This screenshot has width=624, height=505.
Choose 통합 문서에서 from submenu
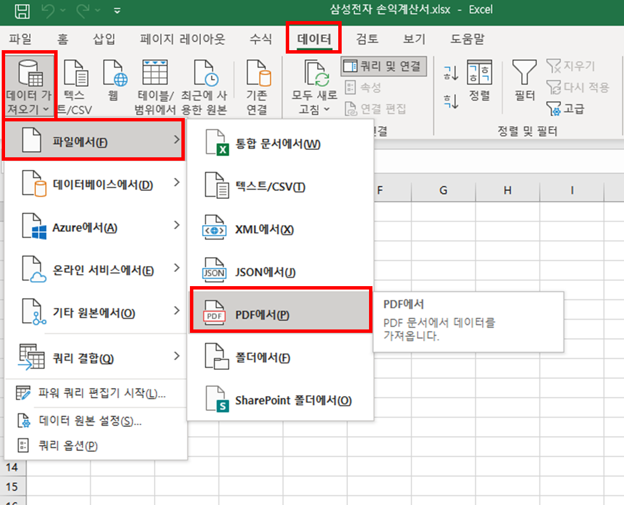pyautogui.click(x=280, y=144)
